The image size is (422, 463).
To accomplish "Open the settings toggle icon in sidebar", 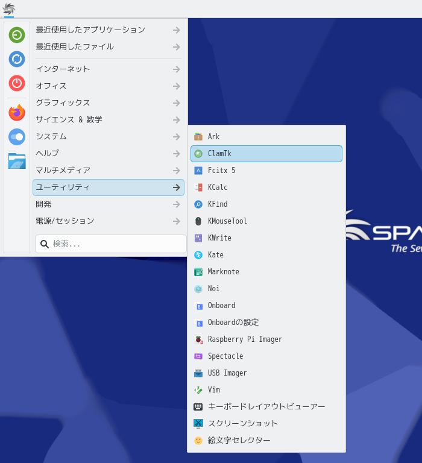I will tap(17, 137).
